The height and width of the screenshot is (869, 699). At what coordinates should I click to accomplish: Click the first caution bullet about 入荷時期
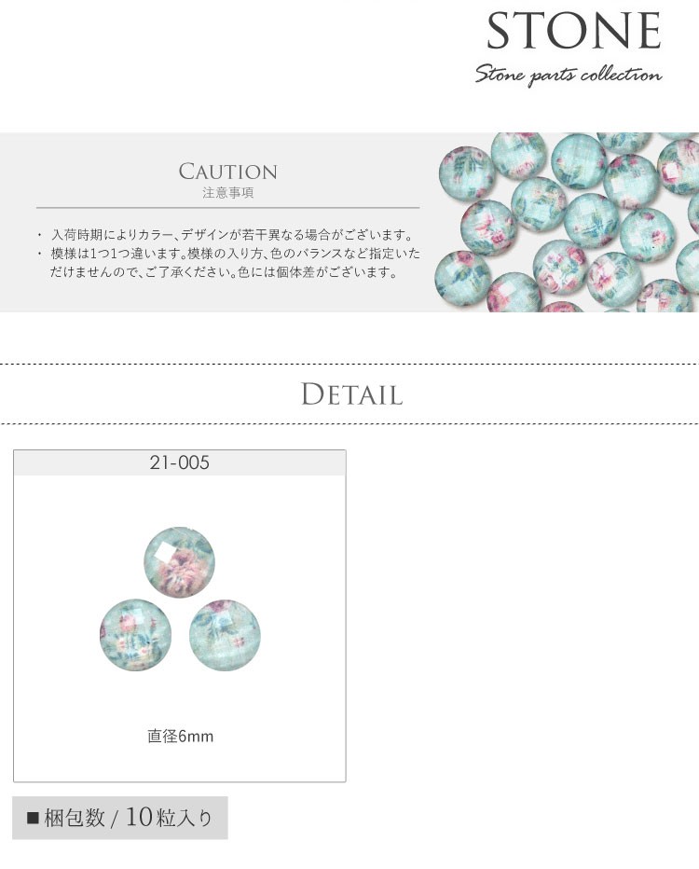coord(226,235)
